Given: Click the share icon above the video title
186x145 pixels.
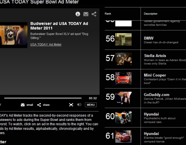Looking at the screenshot, I should point(94,14).
